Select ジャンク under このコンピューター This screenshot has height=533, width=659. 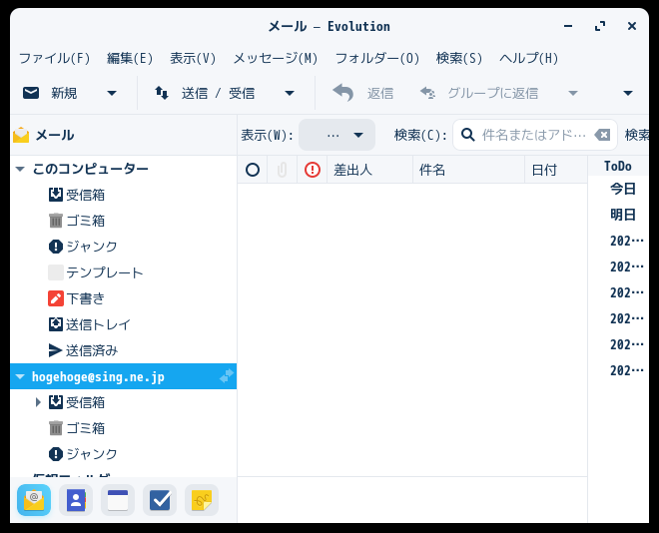123,247
